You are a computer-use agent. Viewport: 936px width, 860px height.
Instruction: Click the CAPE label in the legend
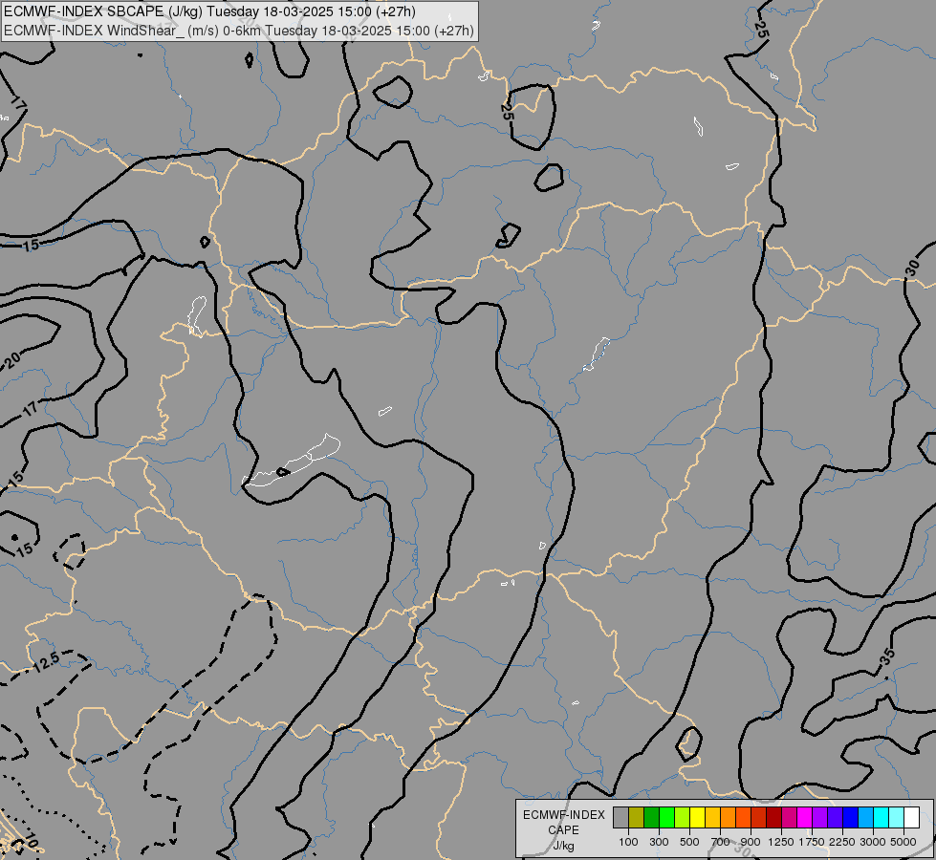point(563,830)
